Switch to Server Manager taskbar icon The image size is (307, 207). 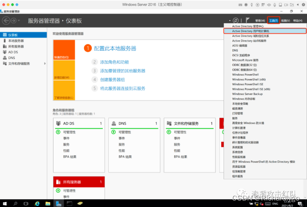[59, 204]
